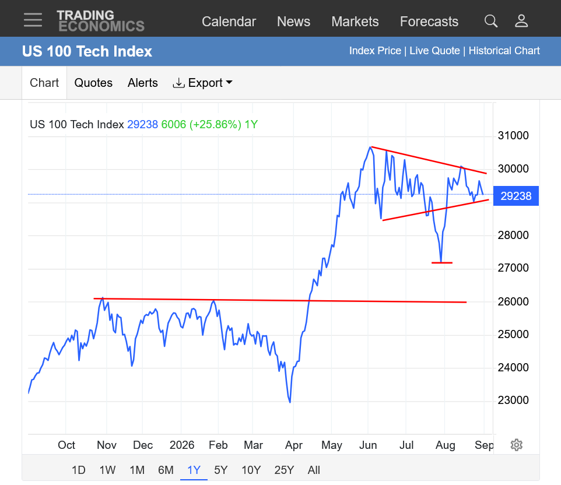This screenshot has height=485, width=561.
Task: Open the user account icon
Action: 521,21
